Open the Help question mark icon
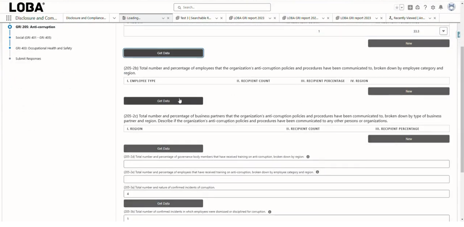The image size is (464, 227). pos(425,8)
